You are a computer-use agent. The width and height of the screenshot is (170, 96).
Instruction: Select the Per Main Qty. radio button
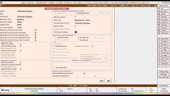click(x=78, y=38)
